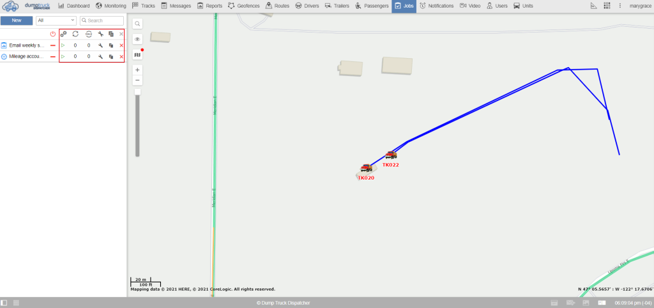The width and height of the screenshot is (654, 308).
Task: Copy the Mileage accounting job
Action: point(111,56)
